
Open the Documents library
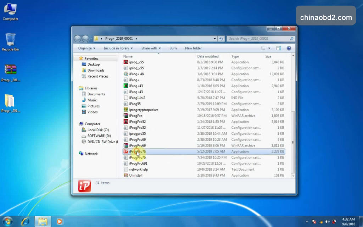[x=96, y=94]
